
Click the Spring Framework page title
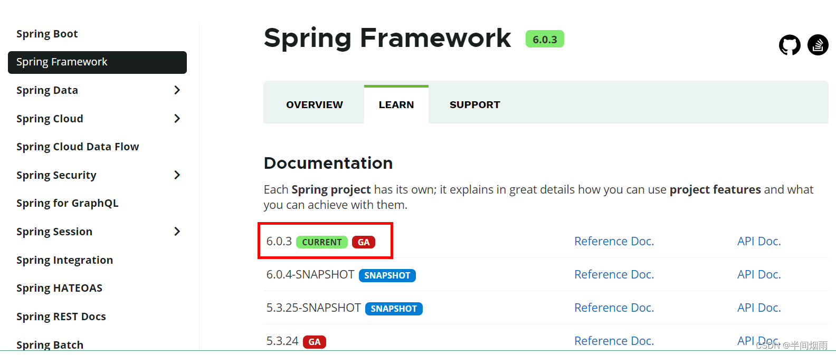[x=387, y=38]
